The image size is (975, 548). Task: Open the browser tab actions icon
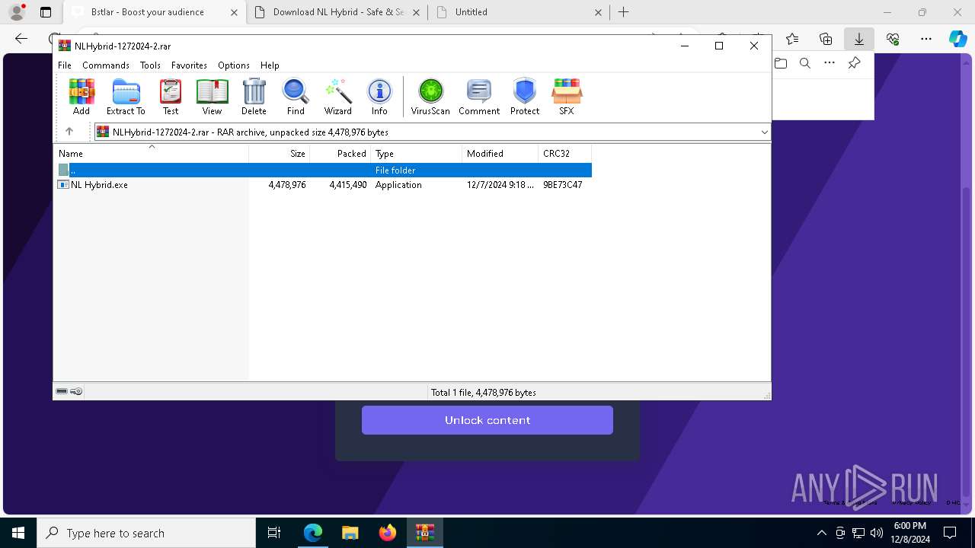click(46, 12)
